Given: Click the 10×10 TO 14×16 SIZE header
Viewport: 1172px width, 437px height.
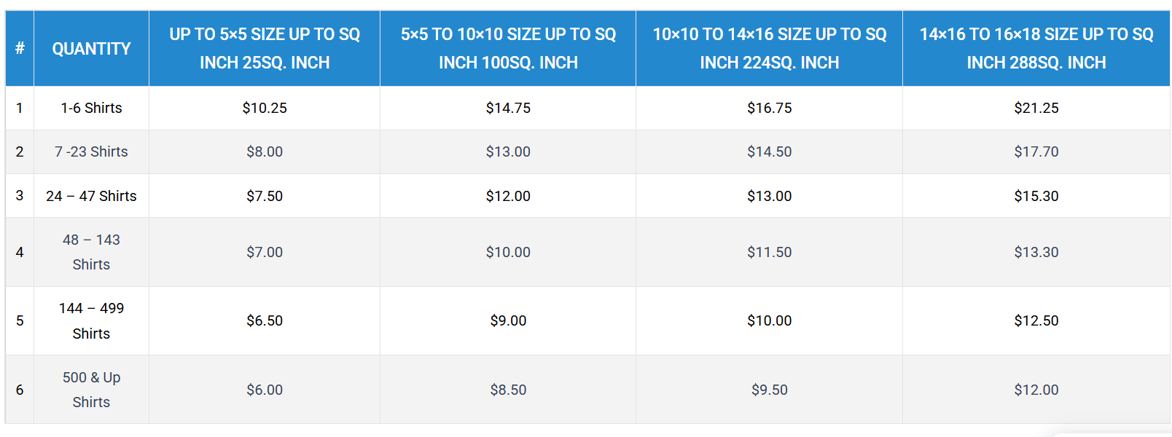Looking at the screenshot, I should coord(769,48).
